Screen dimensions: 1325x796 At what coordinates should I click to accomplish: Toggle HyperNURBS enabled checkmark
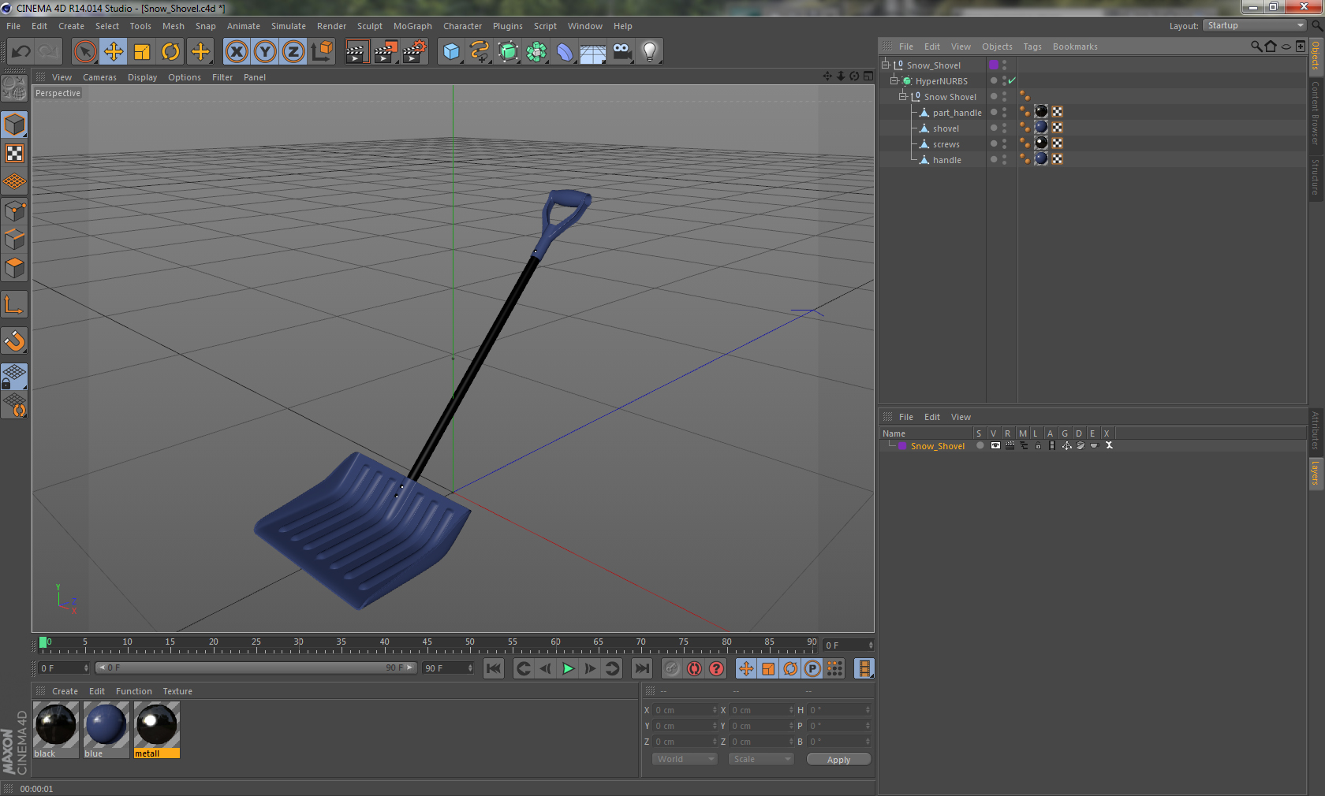click(1012, 80)
